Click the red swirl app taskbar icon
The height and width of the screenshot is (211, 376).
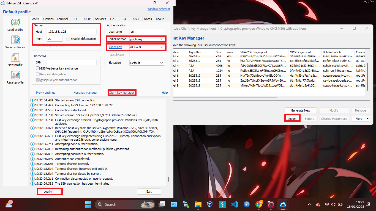pyautogui.click(x=271, y=204)
